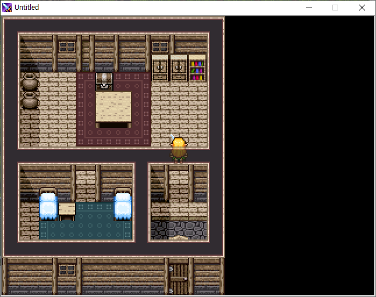Click the right window above the cabinets
The height and width of the screenshot is (297, 376).
pyautogui.click(x=160, y=47)
